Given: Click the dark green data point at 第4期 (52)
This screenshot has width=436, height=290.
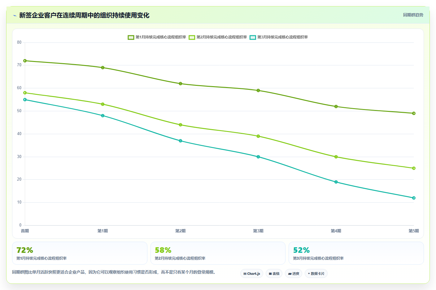Looking at the screenshot, I should point(336,107).
